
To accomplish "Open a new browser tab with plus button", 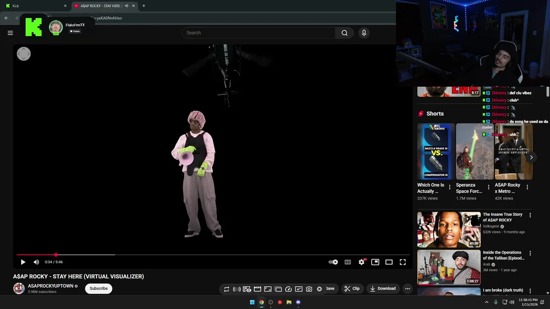I will (x=144, y=6).
